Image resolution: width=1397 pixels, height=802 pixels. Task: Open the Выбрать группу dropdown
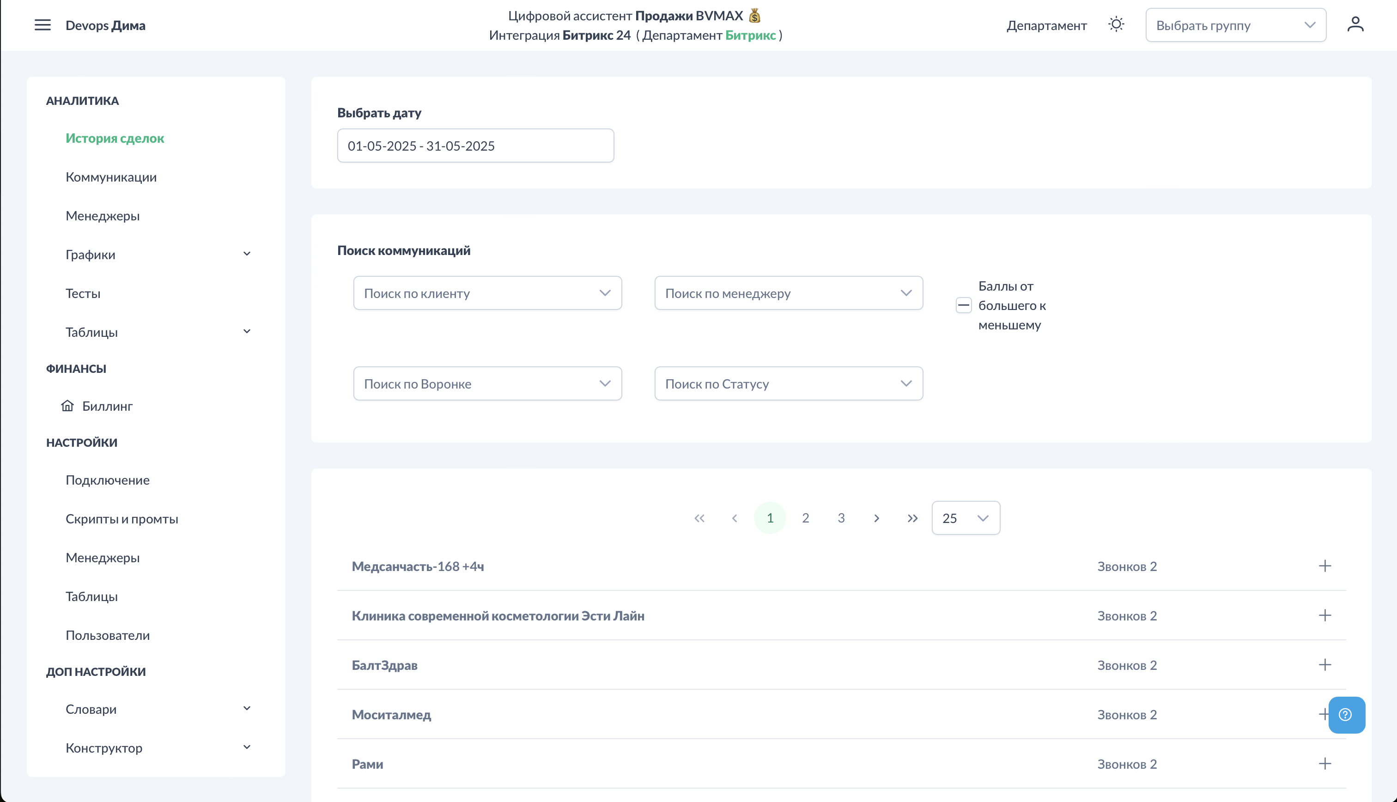[x=1235, y=25]
